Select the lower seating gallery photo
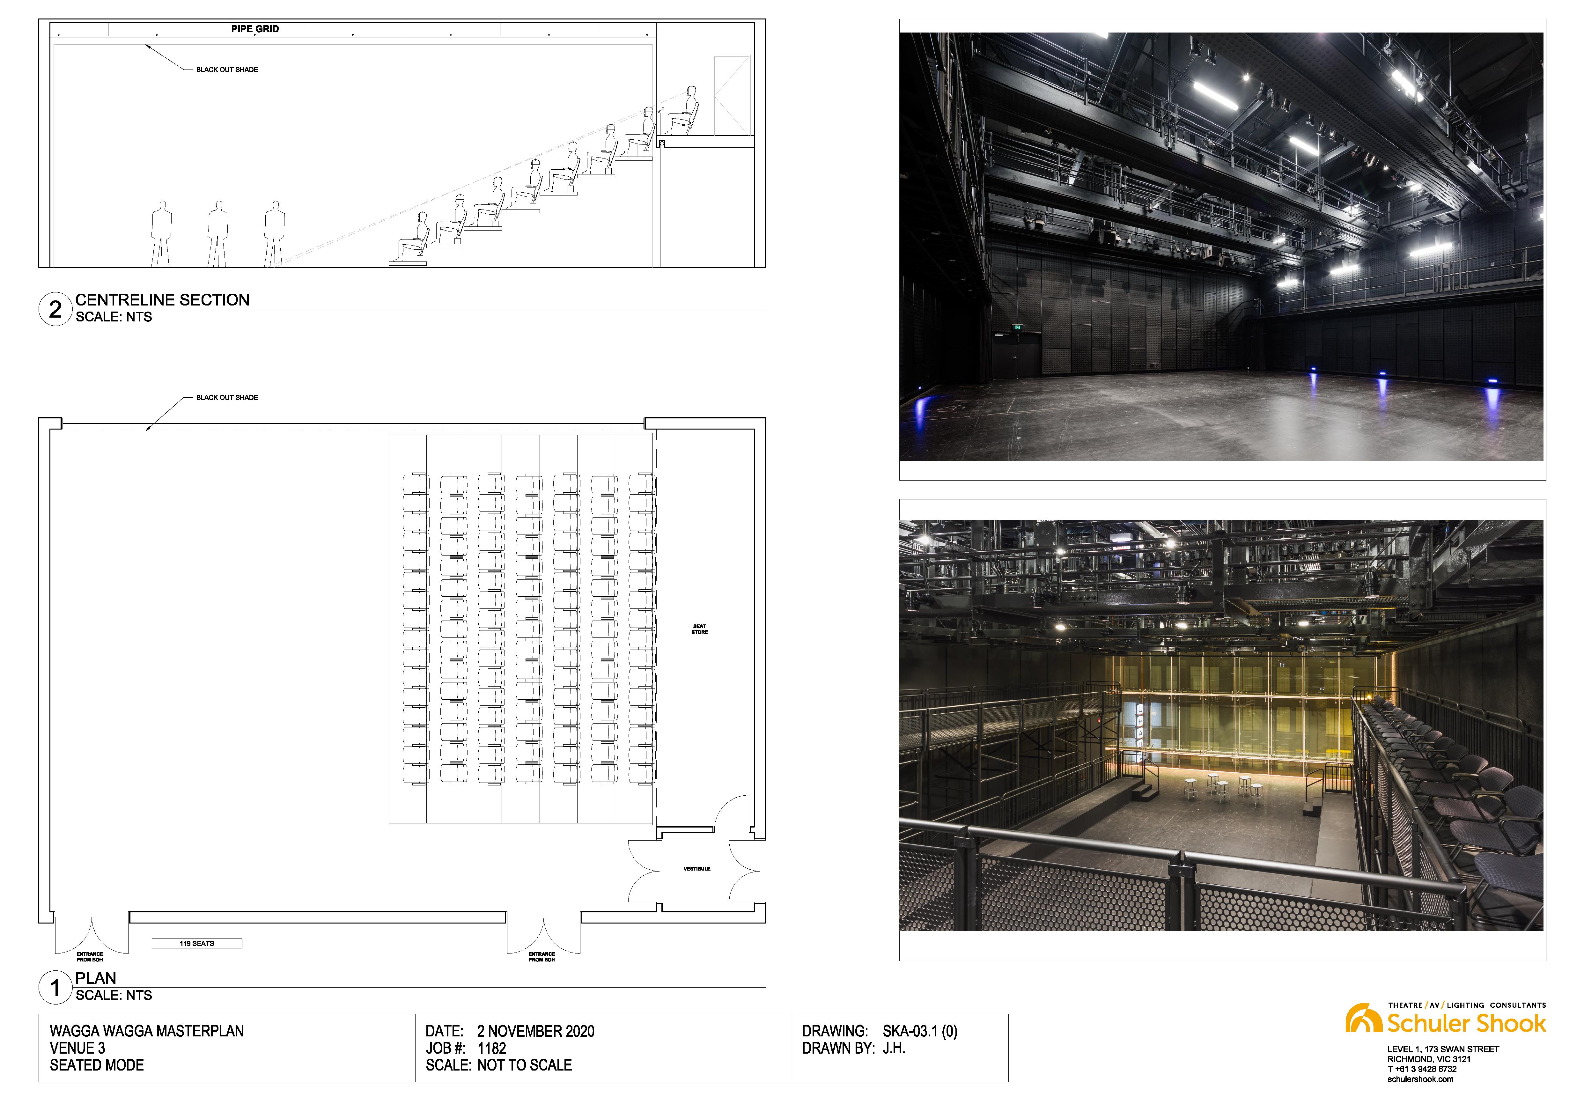1584x1119 pixels. (1221, 725)
